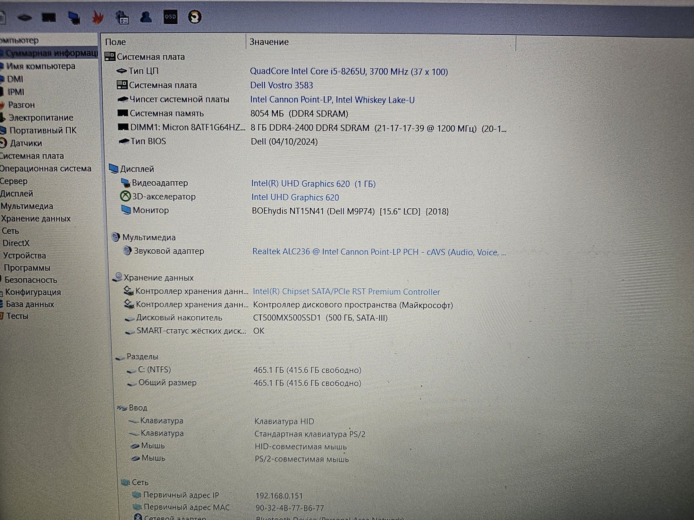The width and height of the screenshot is (694, 520).
Task: Expand Системная плата in the sidebar
Action: pyautogui.click(x=32, y=156)
